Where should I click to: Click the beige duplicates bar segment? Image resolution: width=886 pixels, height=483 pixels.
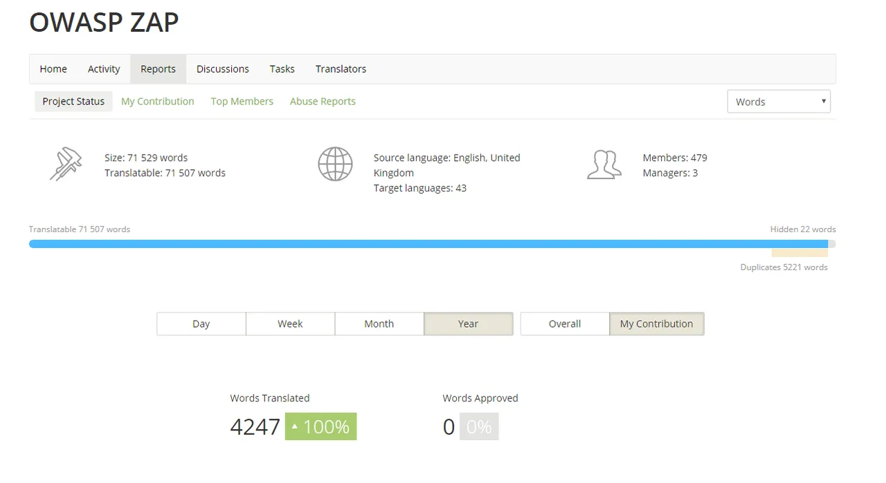pos(799,253)
